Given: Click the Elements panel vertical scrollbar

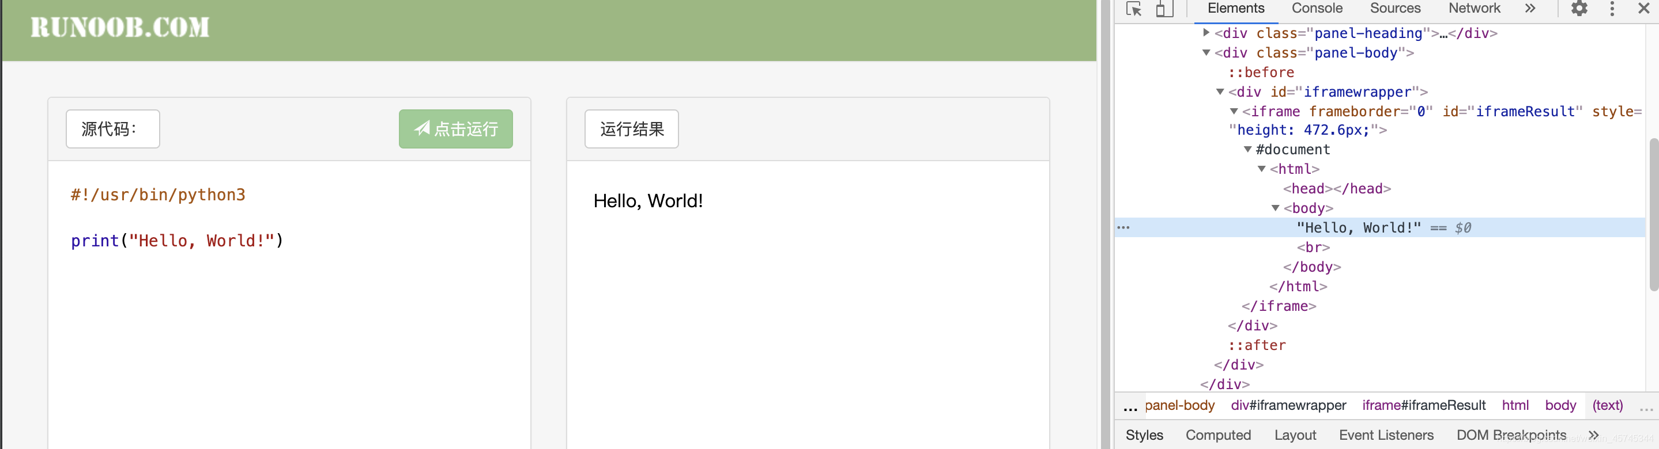Looking at the screenshot, I should [1653, 214].
